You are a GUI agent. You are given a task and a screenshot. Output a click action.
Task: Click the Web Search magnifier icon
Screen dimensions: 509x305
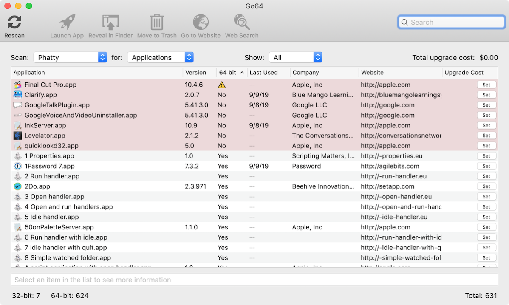coord(241,22)
